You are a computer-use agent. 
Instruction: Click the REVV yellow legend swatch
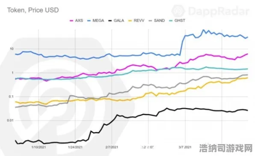tap(130, 21)
